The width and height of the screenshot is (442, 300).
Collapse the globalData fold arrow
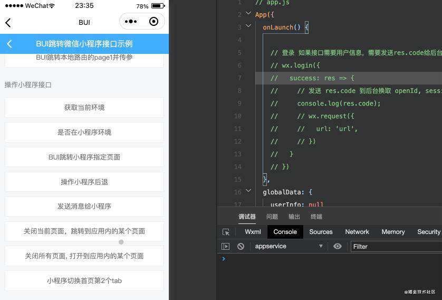point(248,191)
